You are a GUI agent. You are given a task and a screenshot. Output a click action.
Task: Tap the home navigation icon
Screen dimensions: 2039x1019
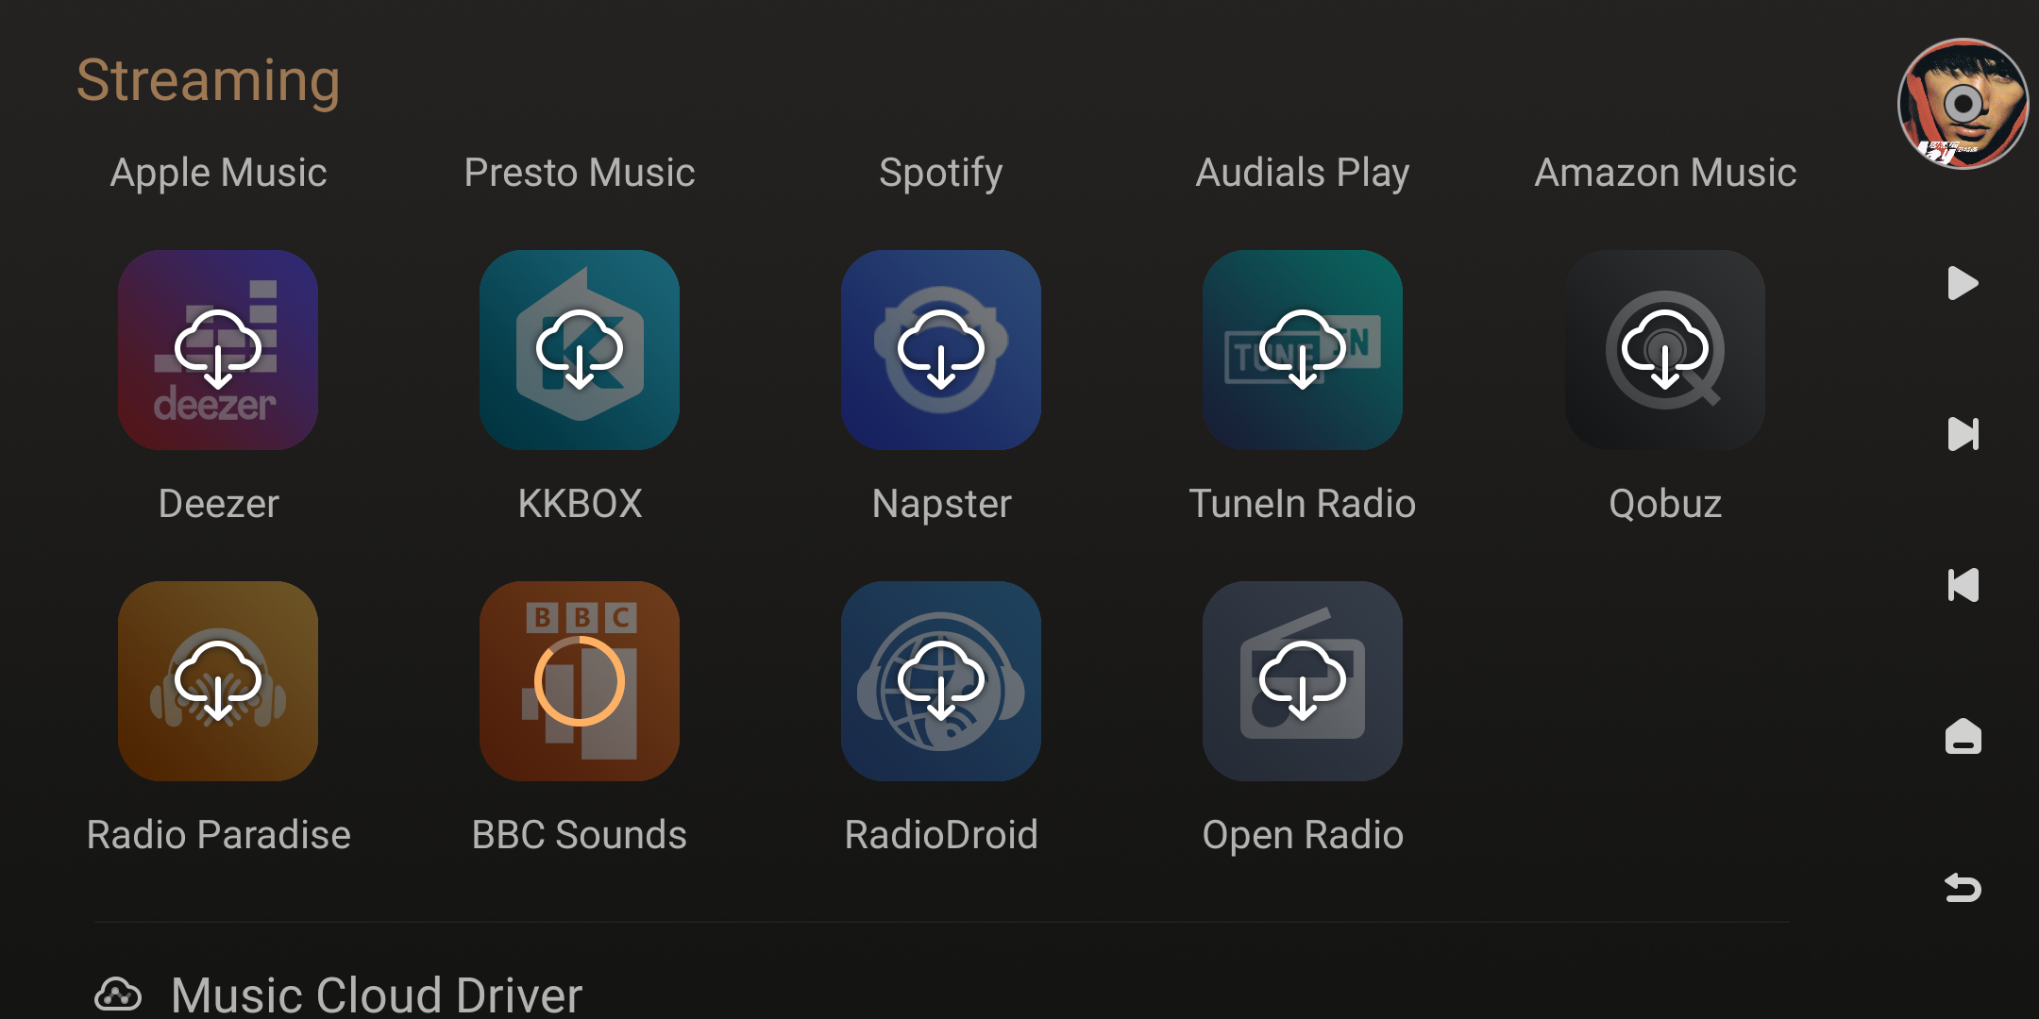(1963, 736)
